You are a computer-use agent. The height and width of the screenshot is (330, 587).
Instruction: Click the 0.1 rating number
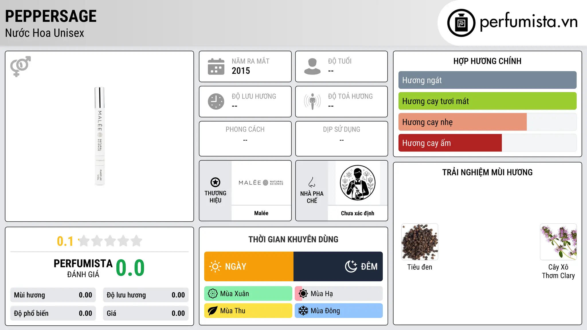(65, 241)
